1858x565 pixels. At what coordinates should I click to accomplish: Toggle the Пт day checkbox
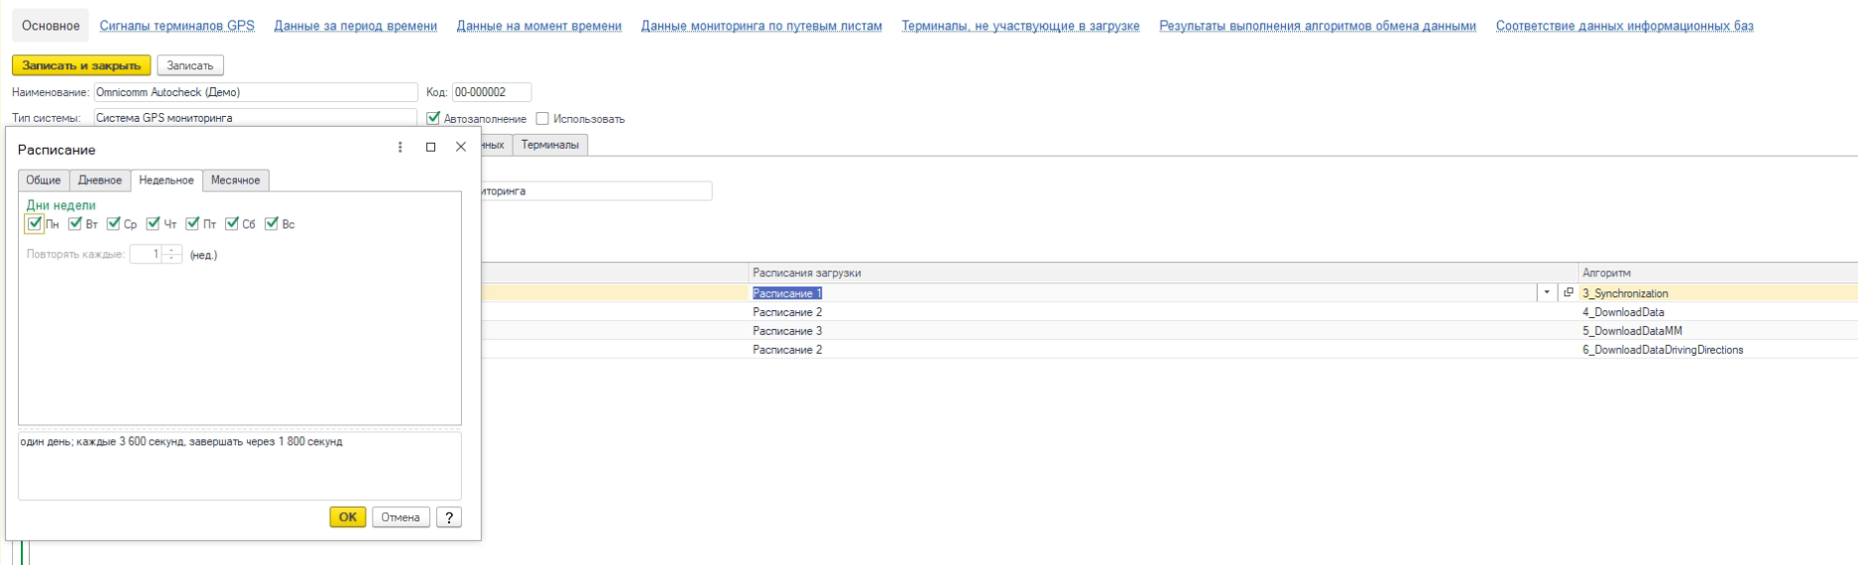click(x=192, y=224)
